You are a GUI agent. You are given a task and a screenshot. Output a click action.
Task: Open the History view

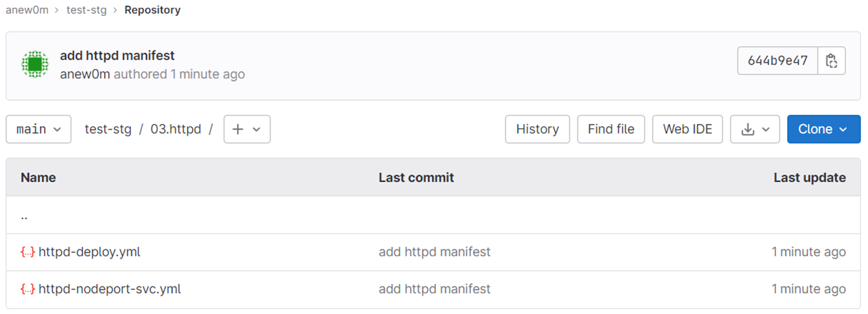[537, 129]
